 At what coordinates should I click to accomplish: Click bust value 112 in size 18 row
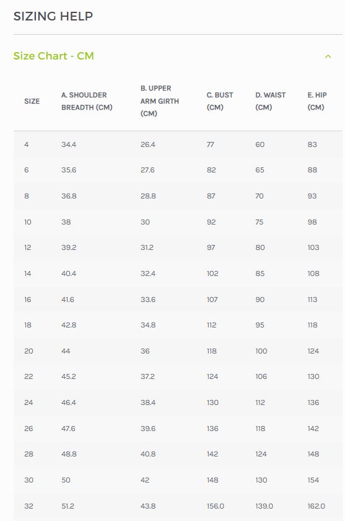212,325
